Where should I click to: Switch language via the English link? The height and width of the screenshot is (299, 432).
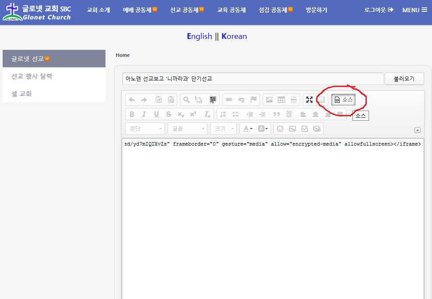click(199, 36)
